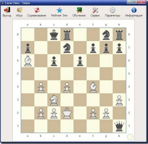Screen dimensions: 148x144
Task: Open the Соревнование competition icon
Action: 37,10
